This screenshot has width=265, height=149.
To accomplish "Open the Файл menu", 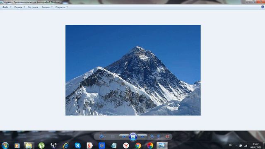I will [x=5, y=7].
